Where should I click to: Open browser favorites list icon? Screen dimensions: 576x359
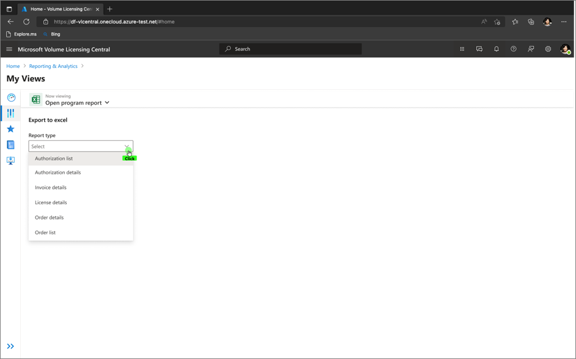point(515,21)
